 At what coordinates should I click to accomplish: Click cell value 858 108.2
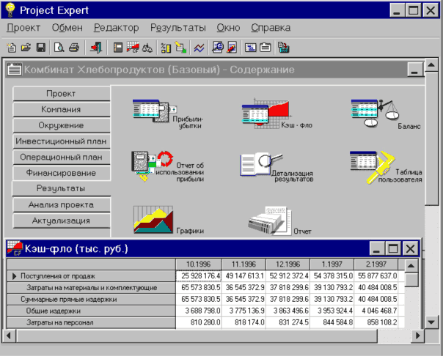(x=376, y=322)
